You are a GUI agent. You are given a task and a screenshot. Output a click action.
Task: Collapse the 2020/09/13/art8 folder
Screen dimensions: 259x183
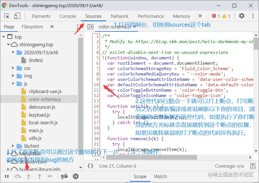[13, 52]
